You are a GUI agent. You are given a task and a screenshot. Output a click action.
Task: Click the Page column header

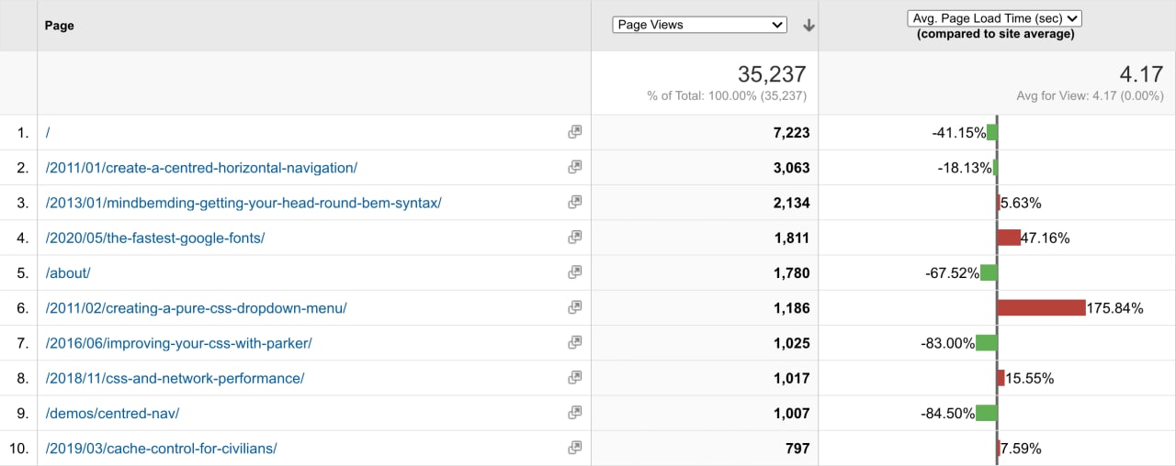tap(60, 26)
